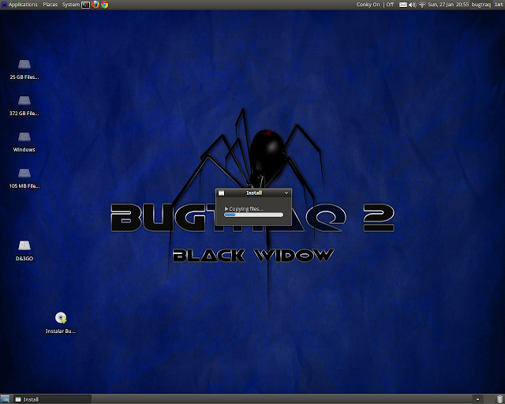This screenshot has width=505, height=404.
Task: Open the Places menu
Action: tap(50, 5)
